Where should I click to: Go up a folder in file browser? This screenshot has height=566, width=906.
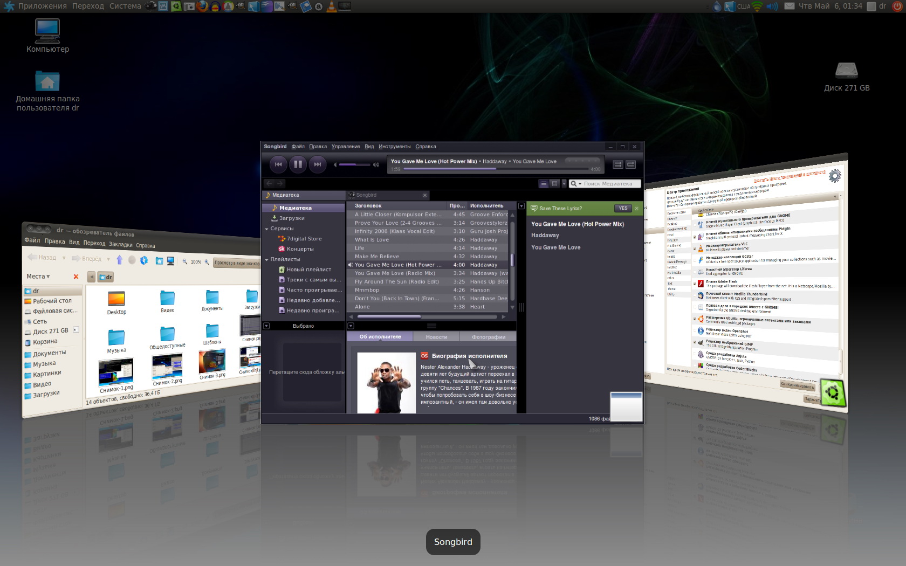[x=119, y=260]
